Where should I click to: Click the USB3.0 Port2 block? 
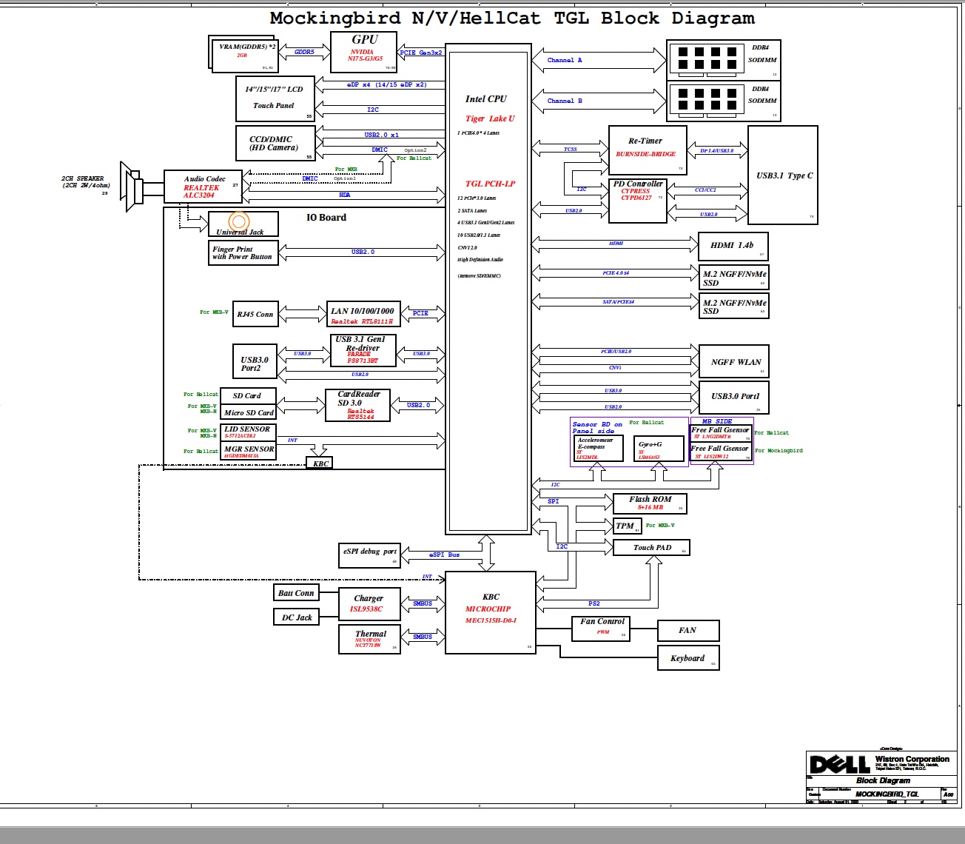click(255, 362)
